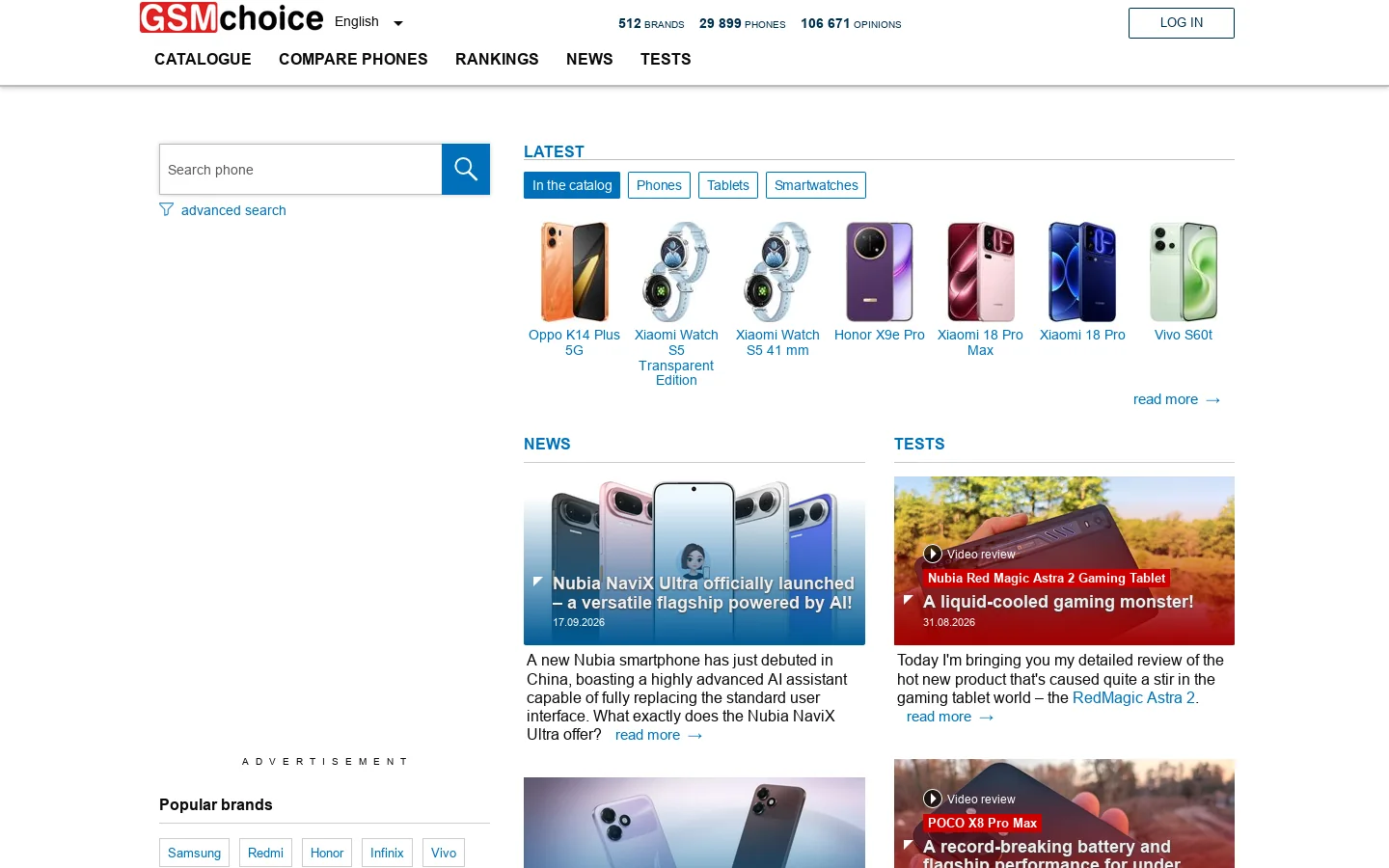This screenshot has height=868, width=1389.
Task: Click read more under the LATEST section
Action: [x=1177, y=399]
